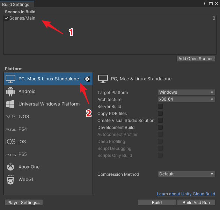The height and width of the screenshot is (210, 220).
Task: Enable Copy PDB files checkbox
Action: click(160, 113)
